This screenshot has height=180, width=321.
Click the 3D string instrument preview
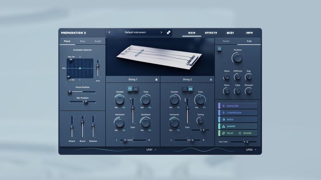(160, 57)
